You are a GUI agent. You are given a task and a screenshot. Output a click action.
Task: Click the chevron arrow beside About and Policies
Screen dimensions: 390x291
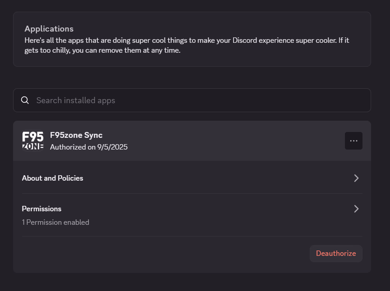pyautogui.click(x=356, y=178)
